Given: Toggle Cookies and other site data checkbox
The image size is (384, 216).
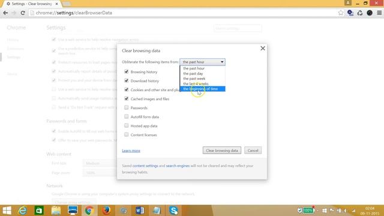Looking at the screenshot, I should click(x=127, y=89).
